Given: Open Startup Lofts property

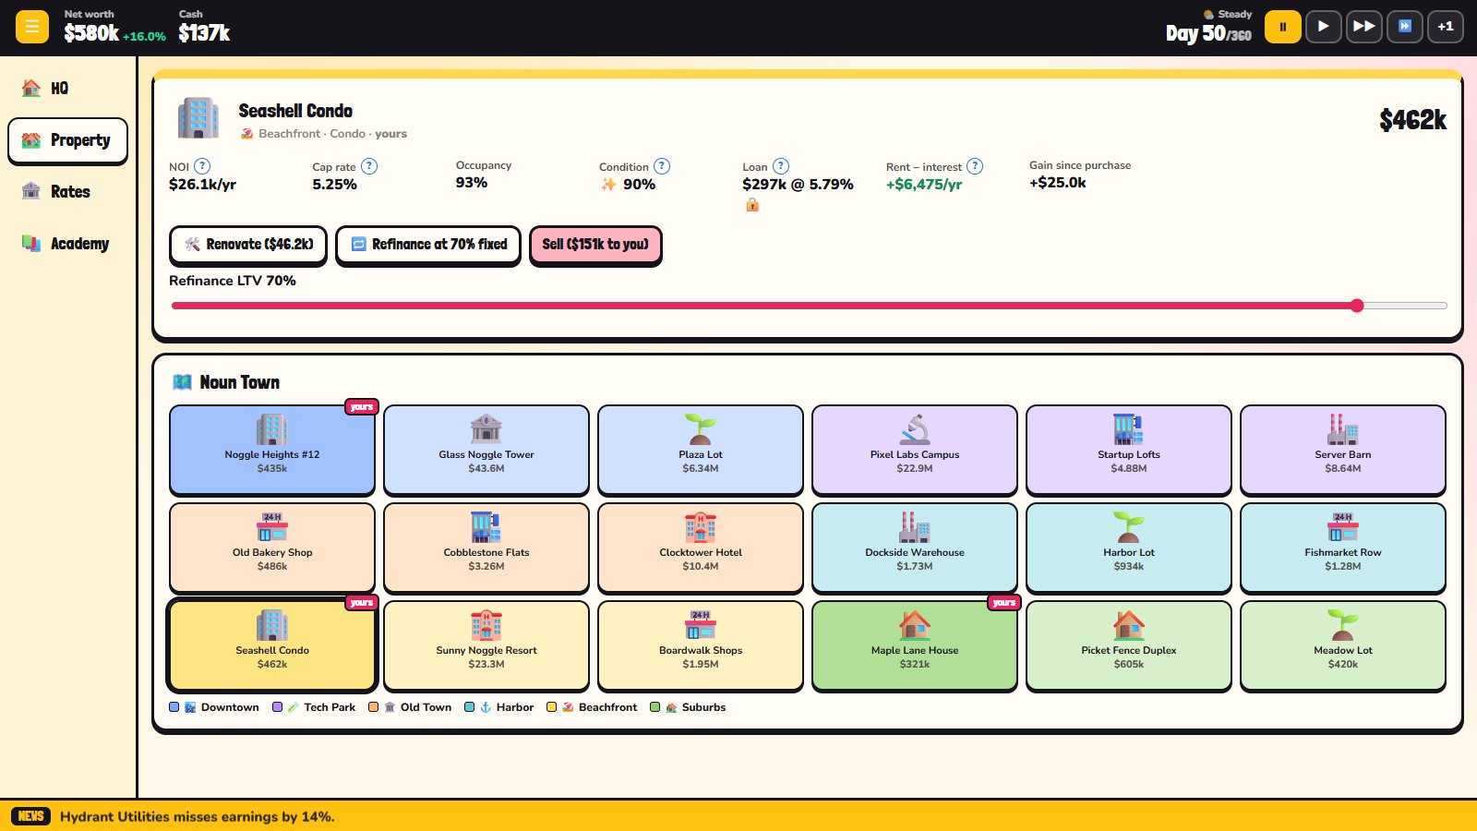Looking at the screenshot, I should [1129, 450].
